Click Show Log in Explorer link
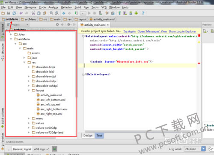 (x=182, y=31)
